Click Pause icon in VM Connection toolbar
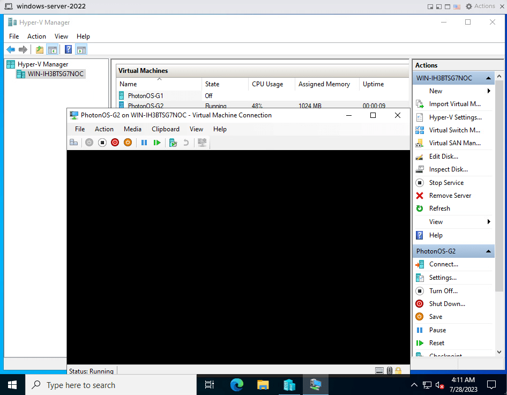 click(144, 142)
